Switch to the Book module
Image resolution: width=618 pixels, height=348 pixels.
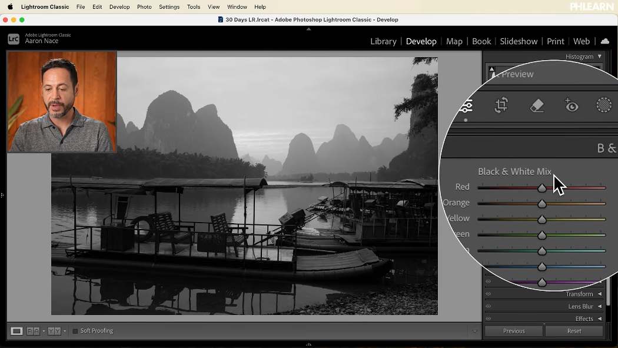coord(481,41)
